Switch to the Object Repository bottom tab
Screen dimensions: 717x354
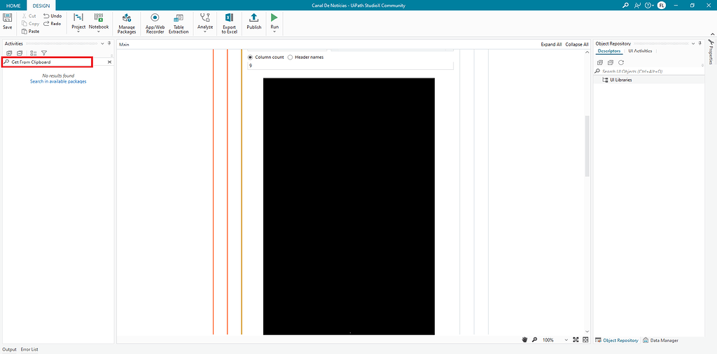tap(616, 340)
